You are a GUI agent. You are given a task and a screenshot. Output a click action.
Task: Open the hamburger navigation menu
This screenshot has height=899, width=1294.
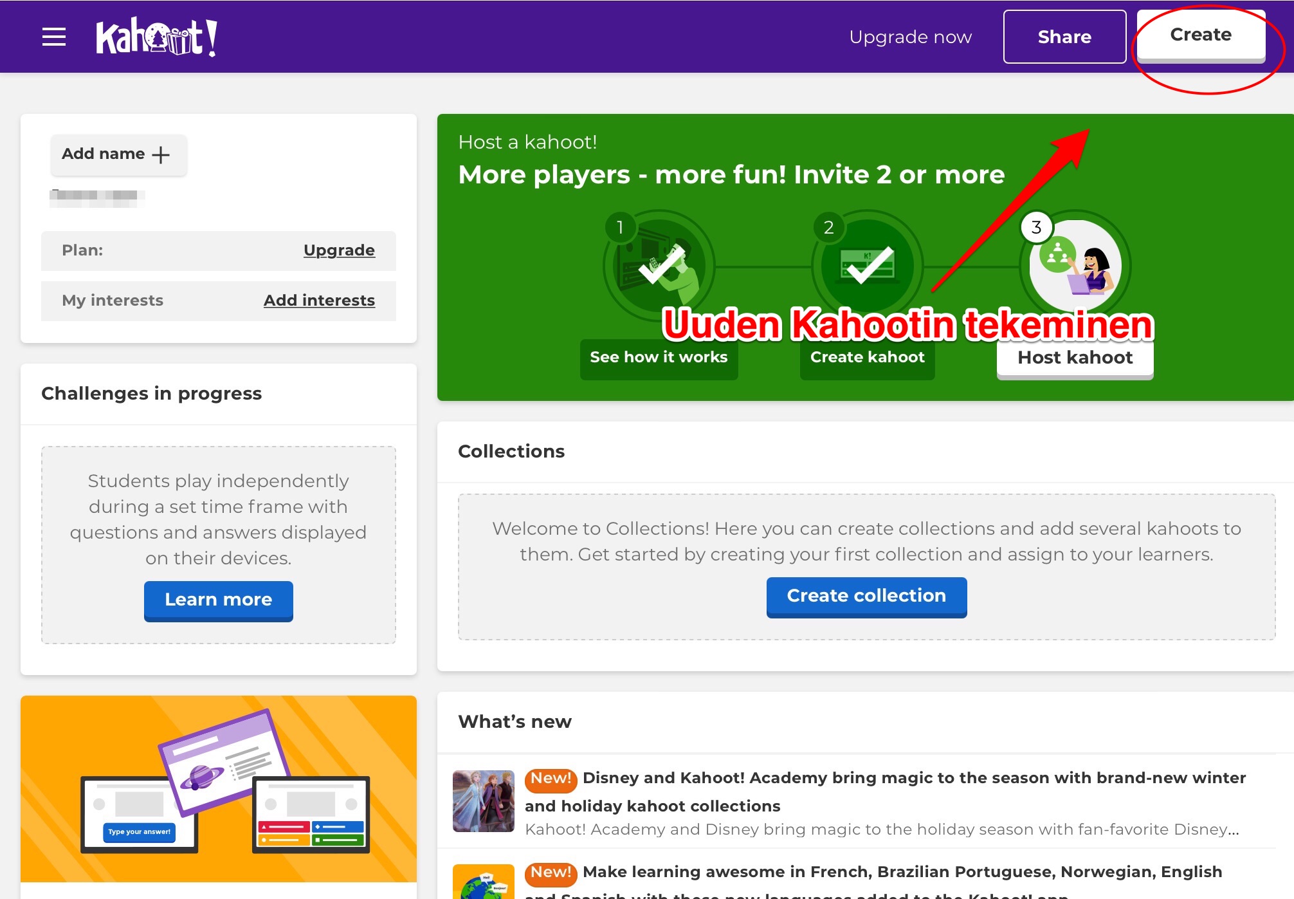click(x=54, y=37)
